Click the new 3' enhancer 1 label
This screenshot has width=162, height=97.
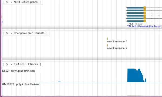click(x=117, y=41)
